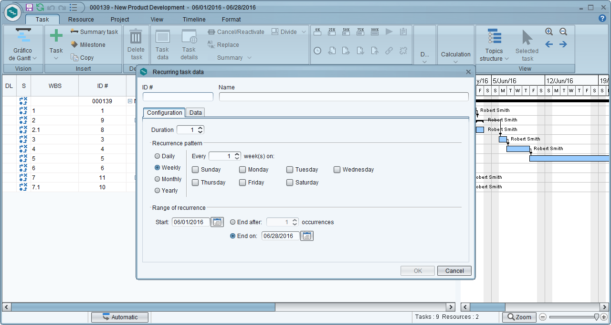Set task progress to 75%
The width and height of the screenshot is (611, 325).
click(360, 32)
